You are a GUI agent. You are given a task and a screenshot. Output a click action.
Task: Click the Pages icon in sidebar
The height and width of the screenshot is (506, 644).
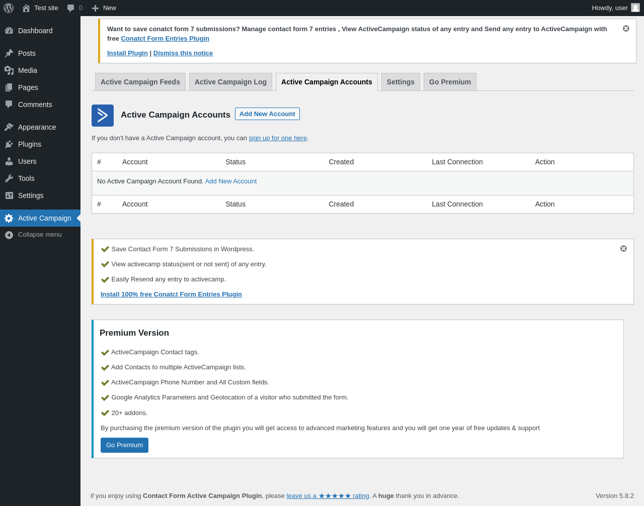(x=9, y=87)
